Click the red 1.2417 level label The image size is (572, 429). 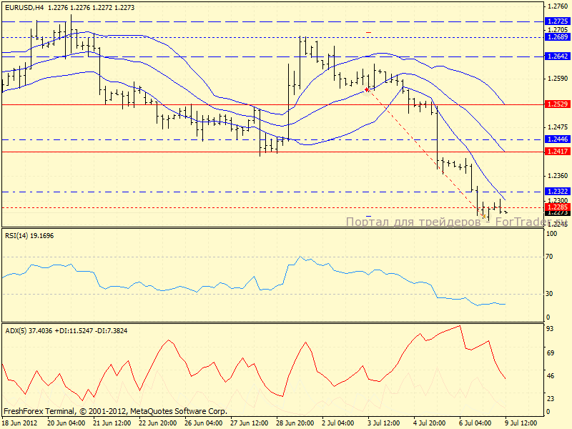558,152
